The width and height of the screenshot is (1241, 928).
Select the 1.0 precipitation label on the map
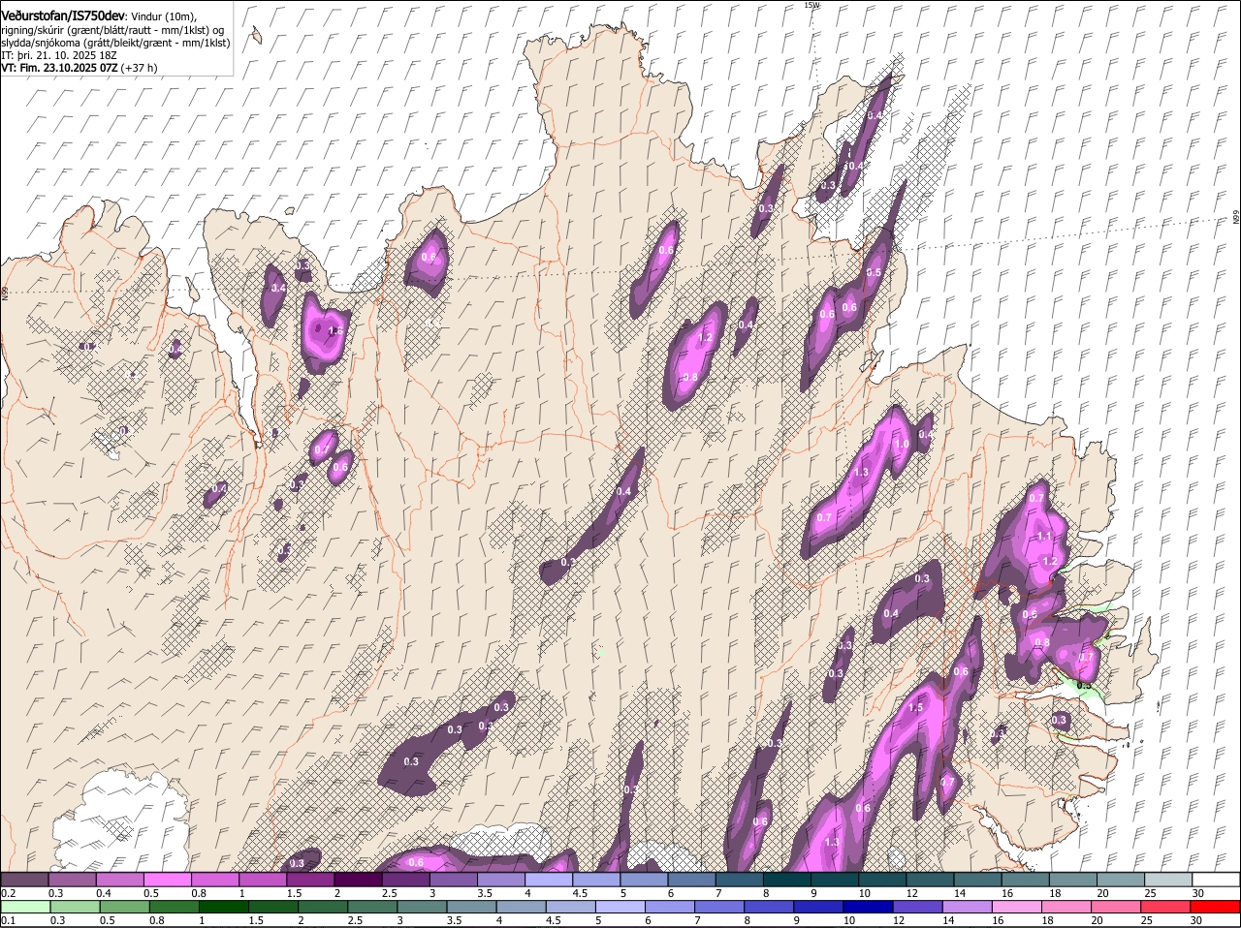click(902, 444)
